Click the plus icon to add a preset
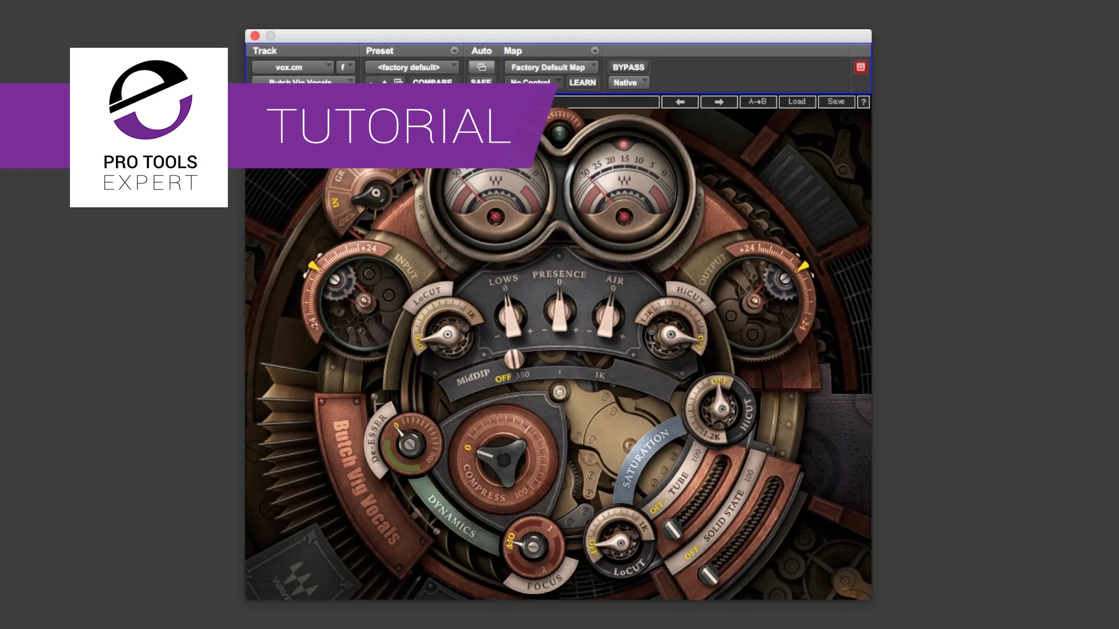The width and height of the screenshot is (1119, 629). 383,82
